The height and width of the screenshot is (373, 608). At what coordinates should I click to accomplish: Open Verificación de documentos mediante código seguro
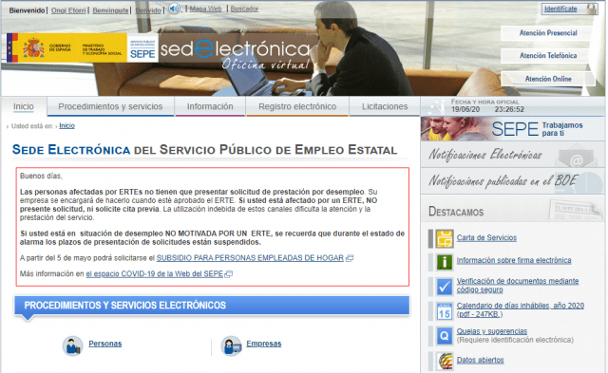pyautogui.click(x=518, y=286)
